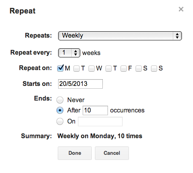Enable the Sunday checkbox
This screenshot has width=193, height=173.
(x=154, y=68)
